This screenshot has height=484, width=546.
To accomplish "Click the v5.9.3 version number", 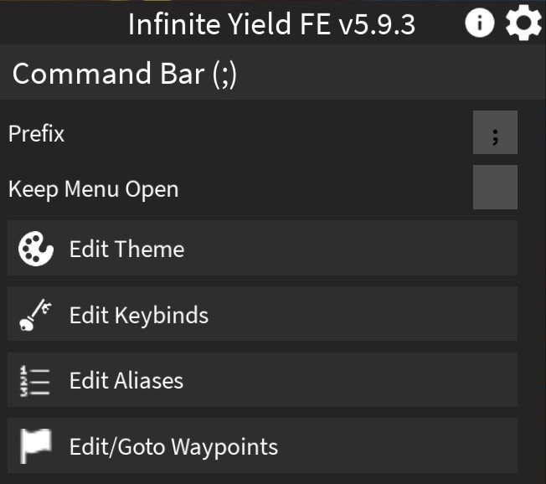I will click(377, 24).
